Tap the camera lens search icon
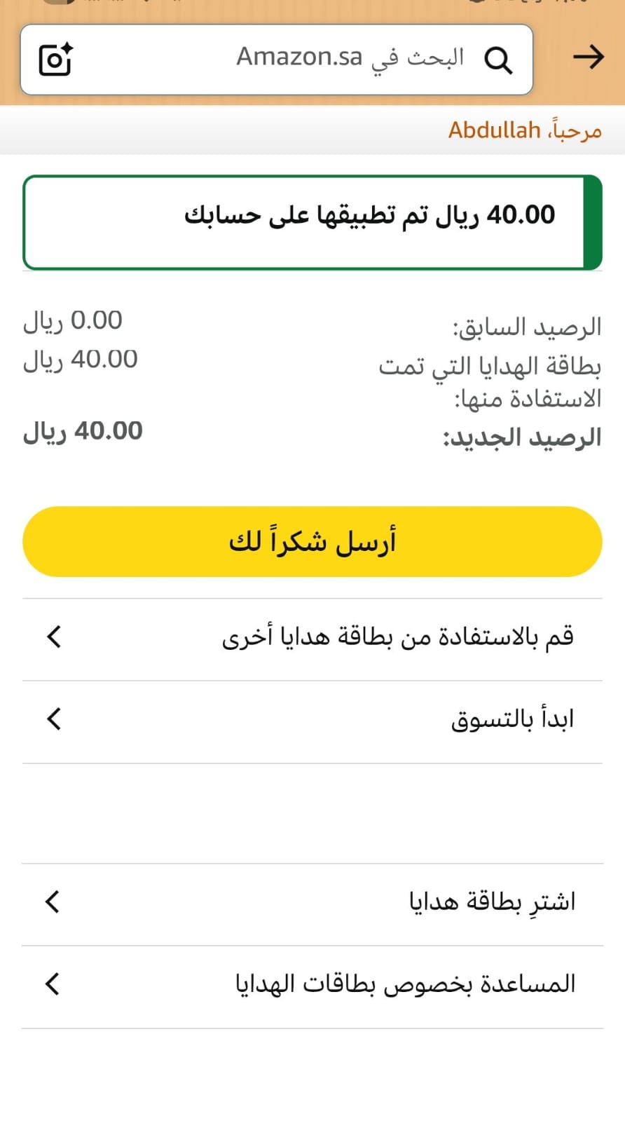The height and width of the screenshot is (1121, 625). click(56, 59)
